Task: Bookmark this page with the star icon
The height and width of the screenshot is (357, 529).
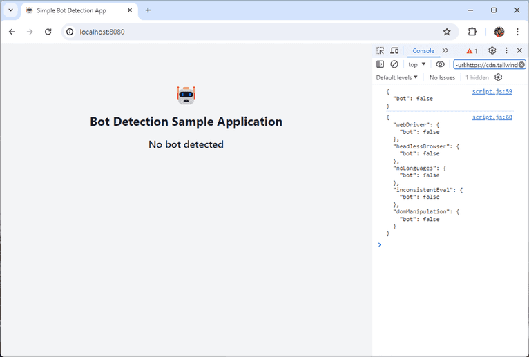Action: coord(447,32)
